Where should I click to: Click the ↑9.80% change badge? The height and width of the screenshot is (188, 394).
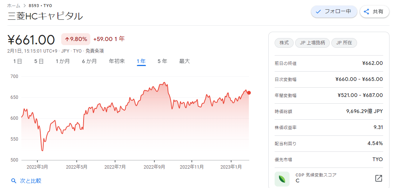coord(76,39)
